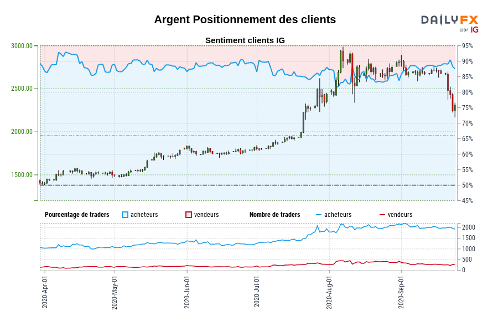The image size is (498, 332).
Task: Click the 75% axis label
Action: point(467,108)
